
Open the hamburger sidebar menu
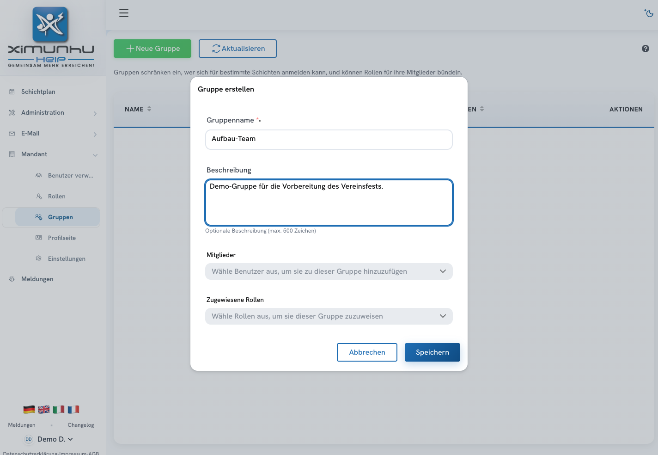tap(124, 13)
